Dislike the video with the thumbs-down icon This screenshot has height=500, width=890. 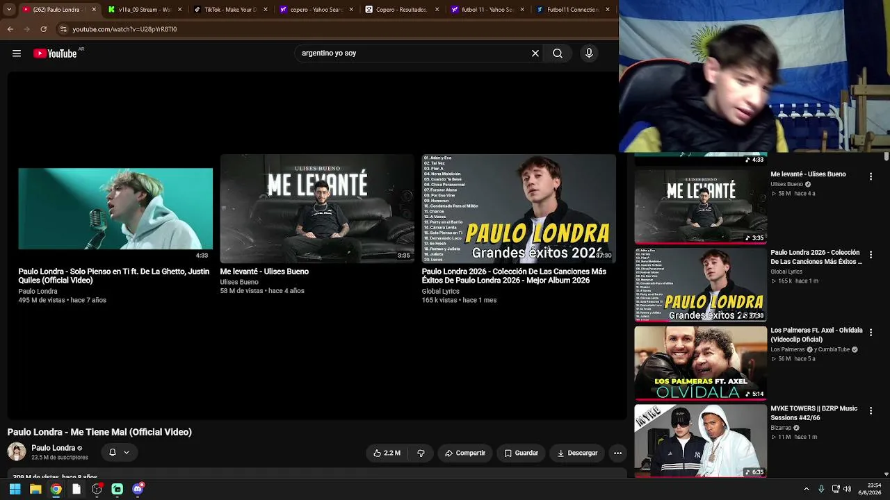(421, 453)
